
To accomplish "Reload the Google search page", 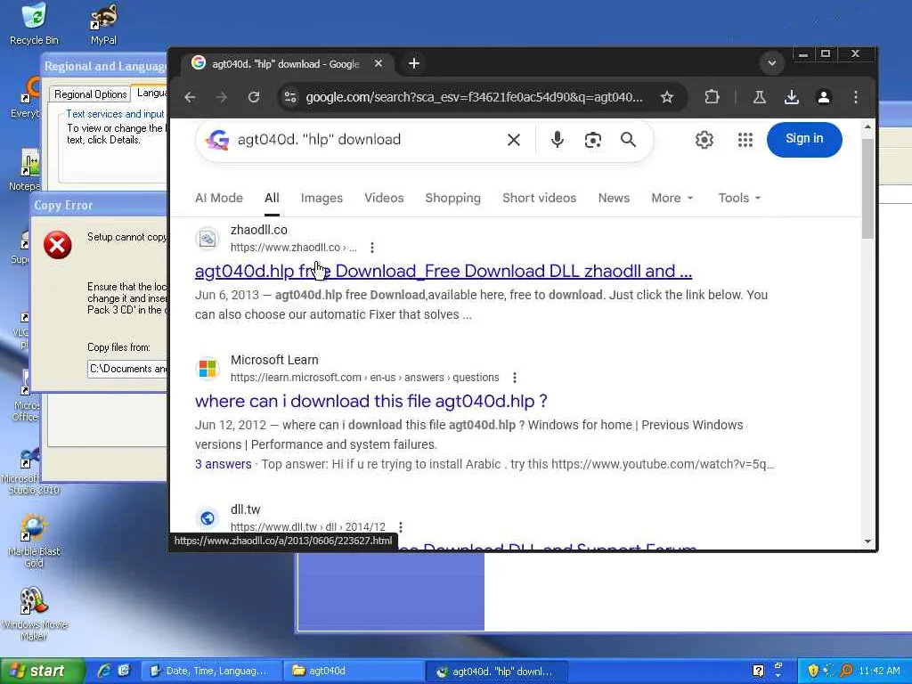I will click(x=254, y=97).
